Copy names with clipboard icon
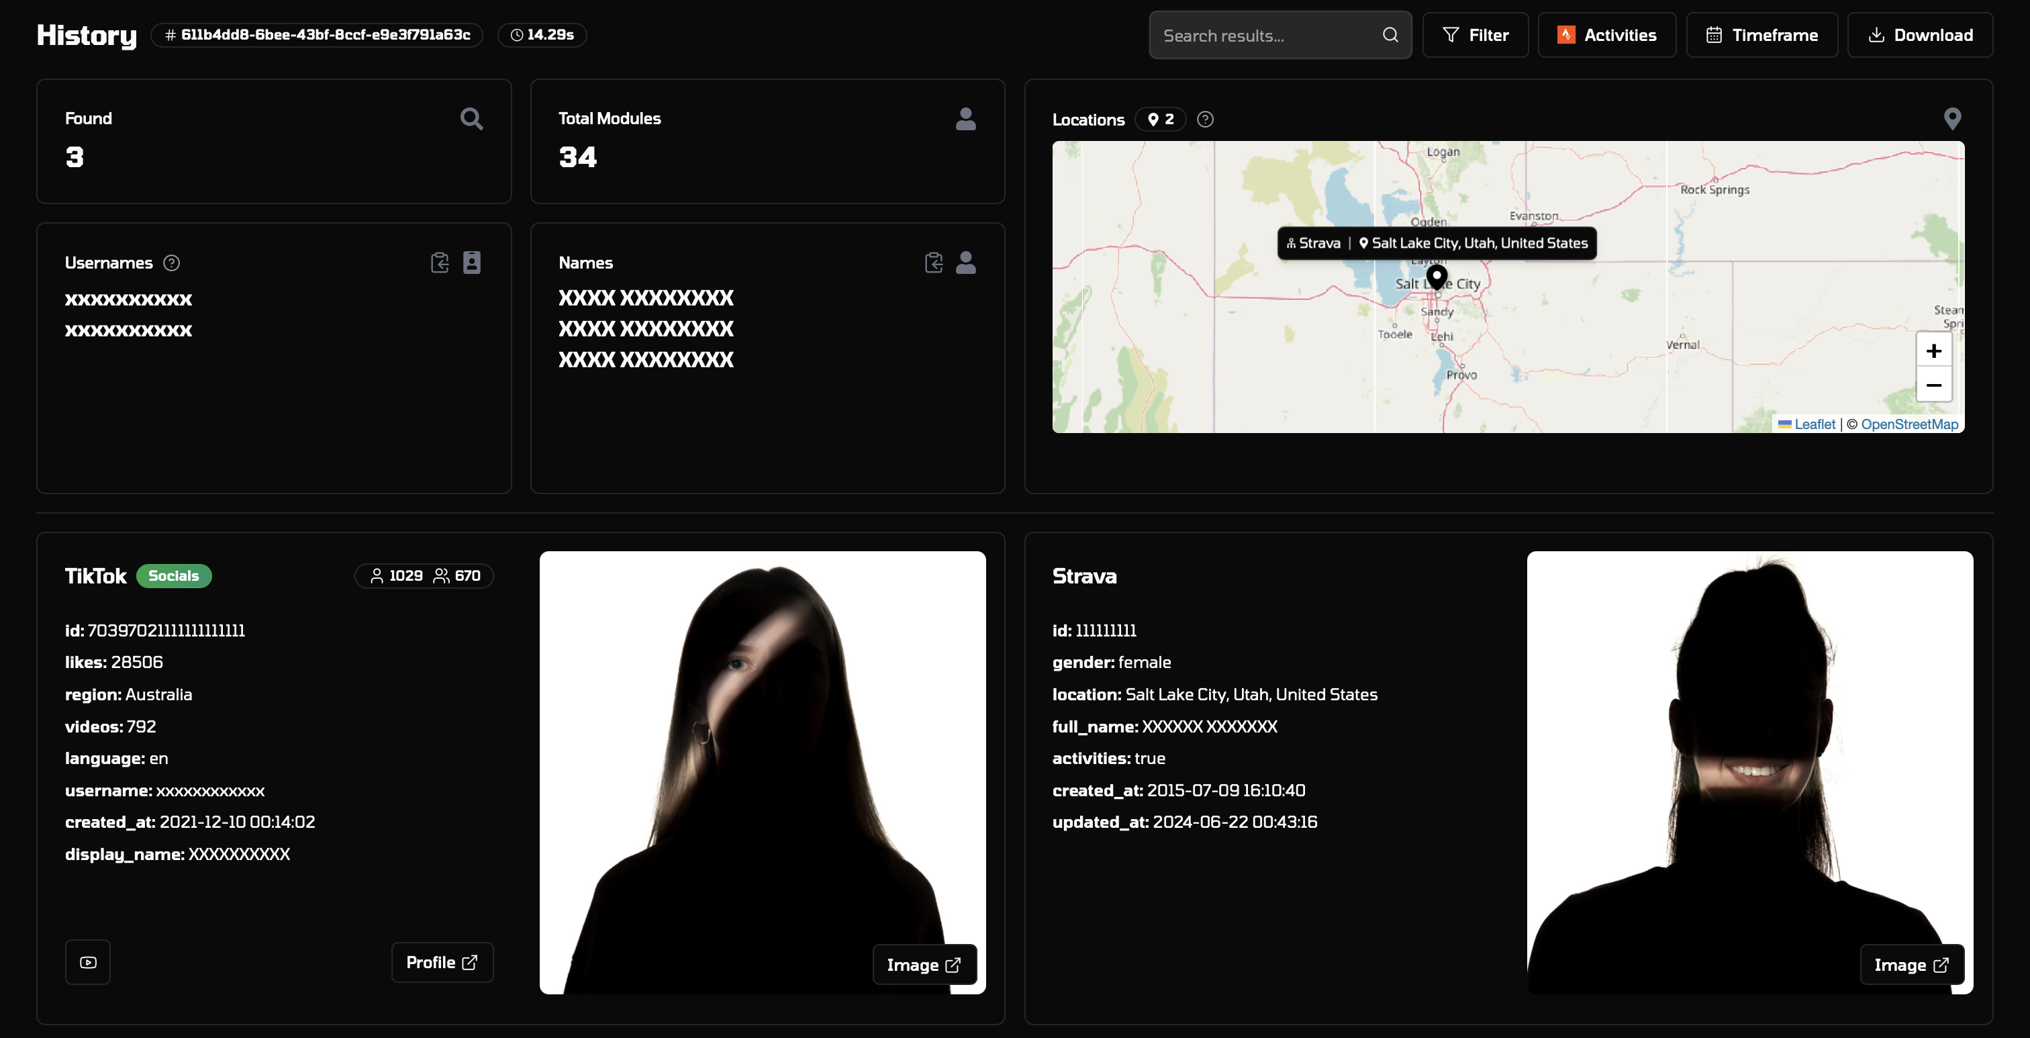 (x=934, y=263)
